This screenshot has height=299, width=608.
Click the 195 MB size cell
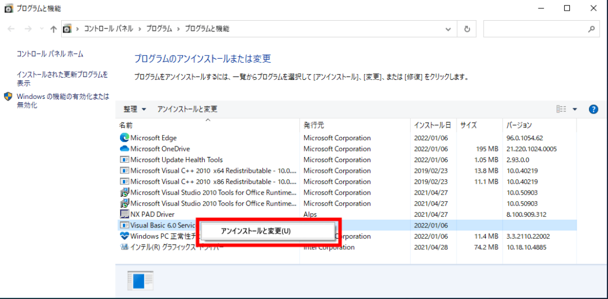(486, 149)
